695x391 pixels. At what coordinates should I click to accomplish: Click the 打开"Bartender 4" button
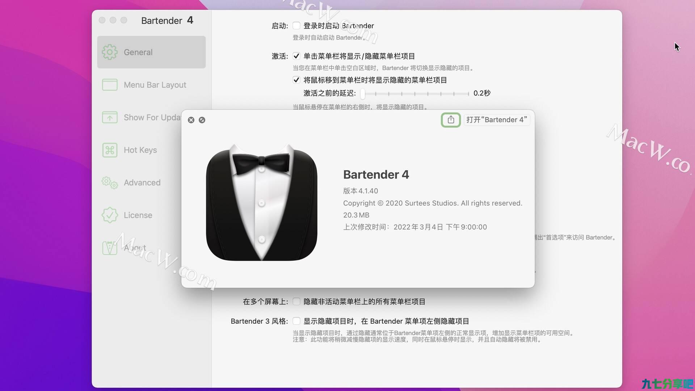[497, 120]
